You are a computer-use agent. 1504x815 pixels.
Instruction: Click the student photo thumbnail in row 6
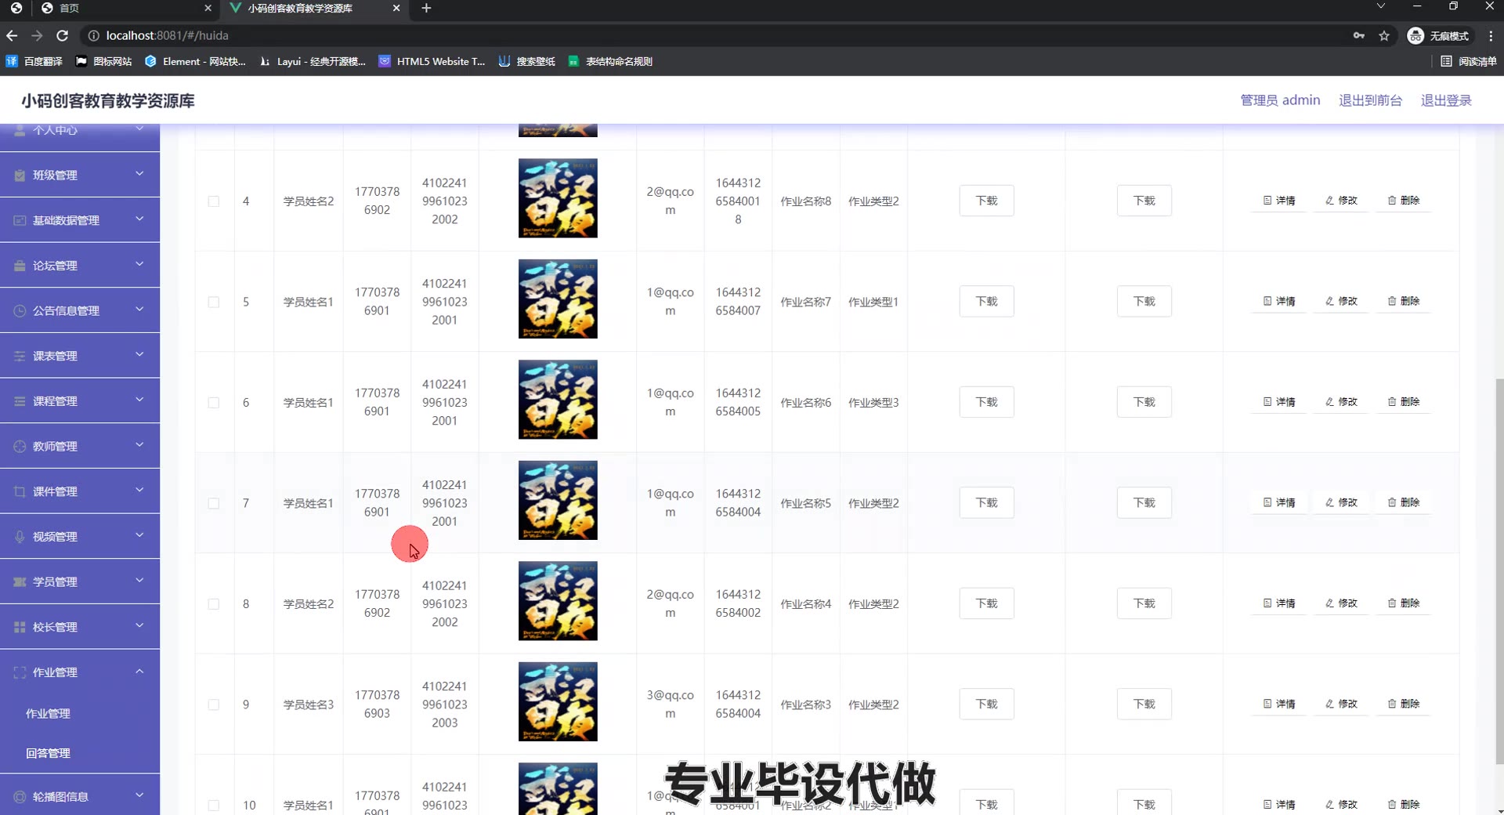coord(558,400)
